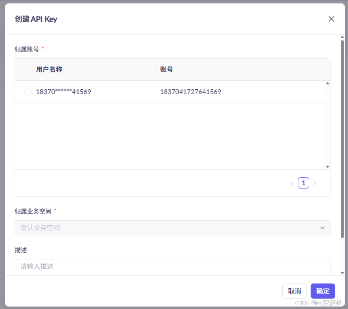The image size is (348, 309).
Task: Click the next page arrow
Action: [x=315, y=183]
